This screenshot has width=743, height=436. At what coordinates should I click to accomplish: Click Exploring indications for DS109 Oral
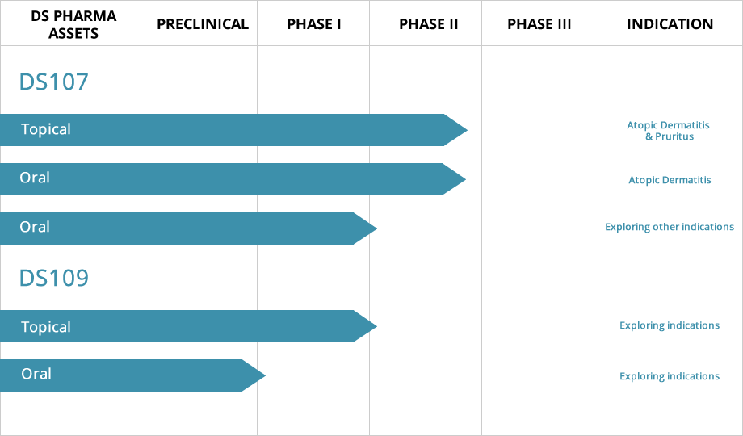[x=670, y=376]
